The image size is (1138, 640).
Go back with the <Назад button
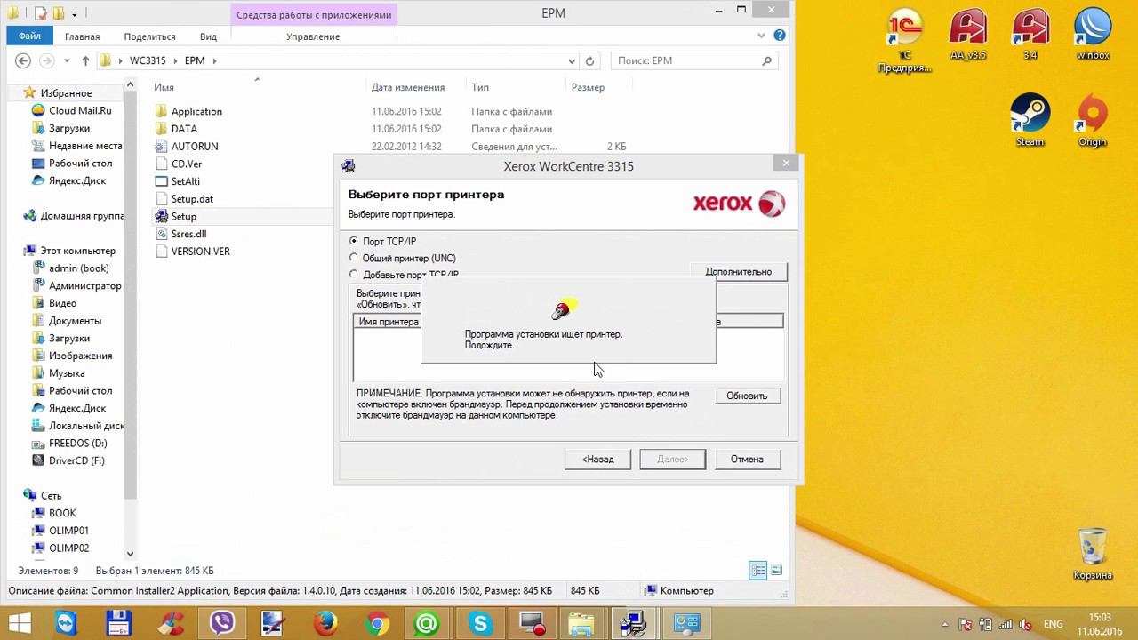(x=598, y=459)
